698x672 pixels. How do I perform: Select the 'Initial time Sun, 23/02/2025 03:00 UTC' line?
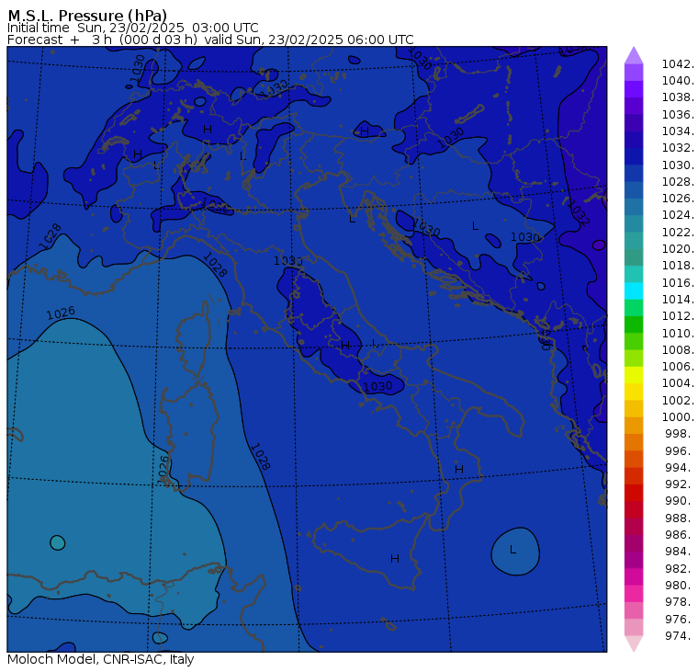(x=132, y=28)
